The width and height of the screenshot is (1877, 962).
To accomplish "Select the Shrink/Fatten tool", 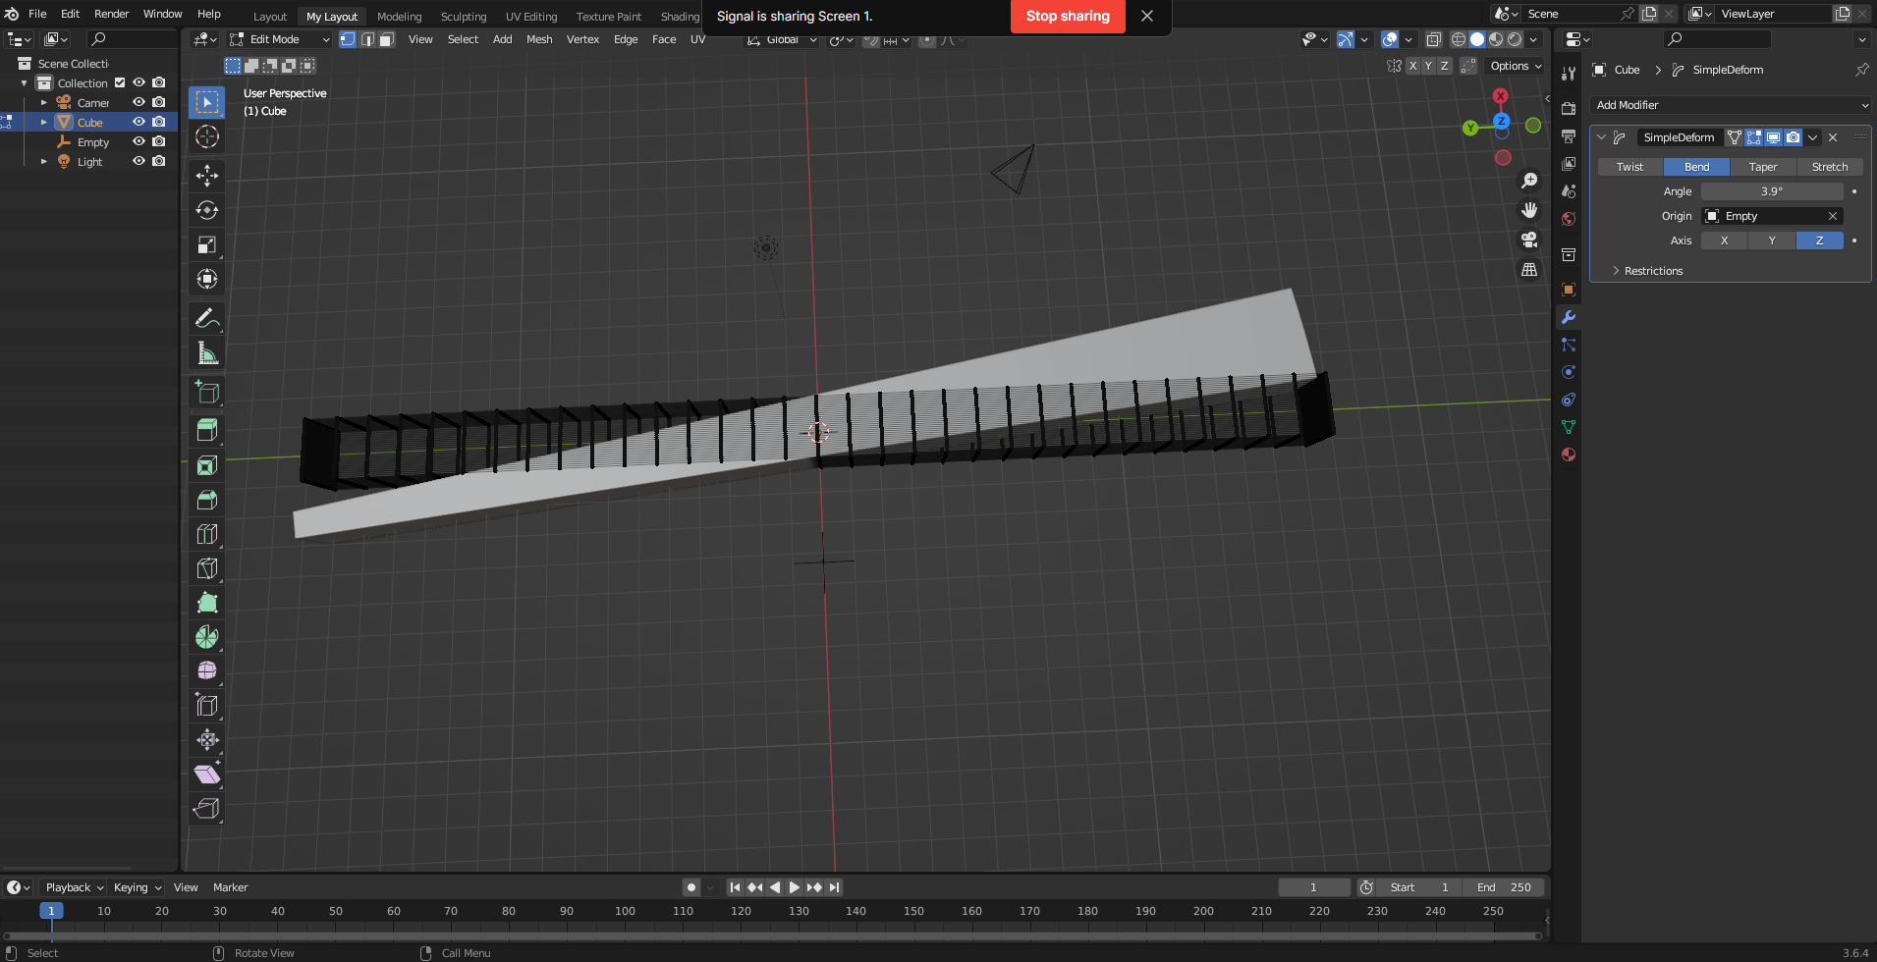I will tap(207, 739).
